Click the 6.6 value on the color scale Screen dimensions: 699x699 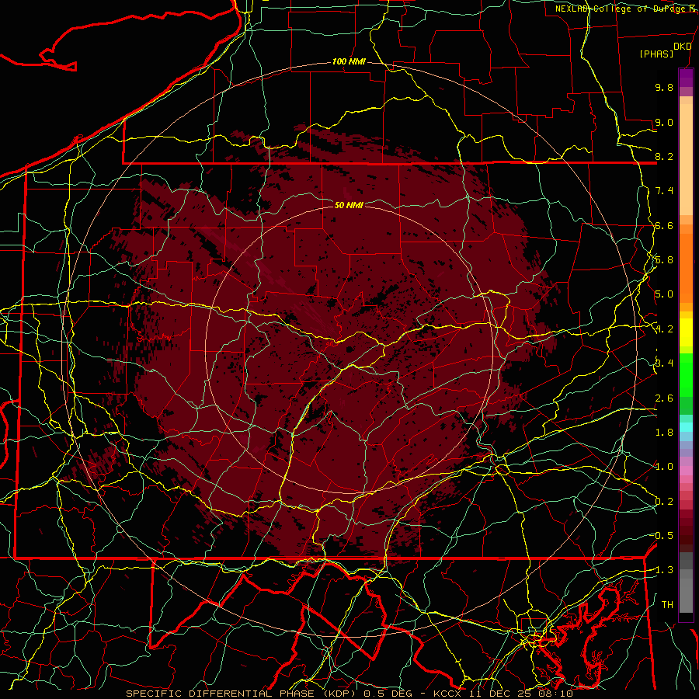(x=664, y=225)
